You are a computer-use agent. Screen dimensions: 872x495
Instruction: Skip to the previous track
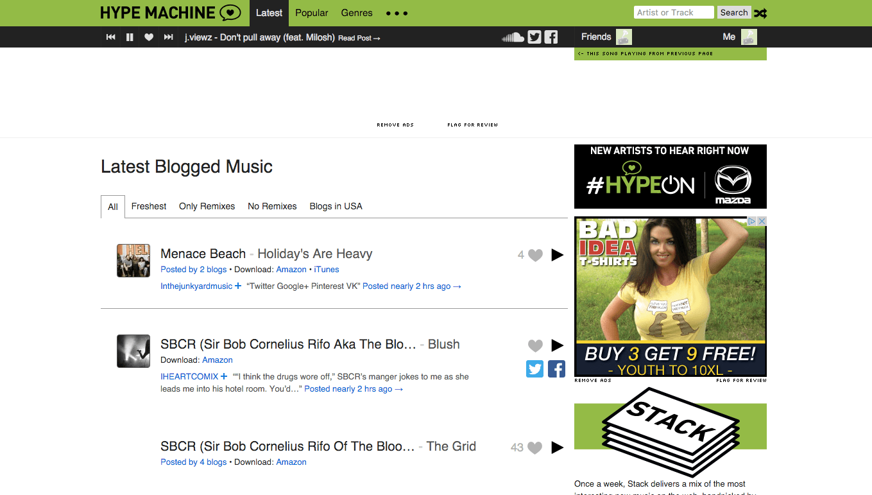(x=110, y=37)
